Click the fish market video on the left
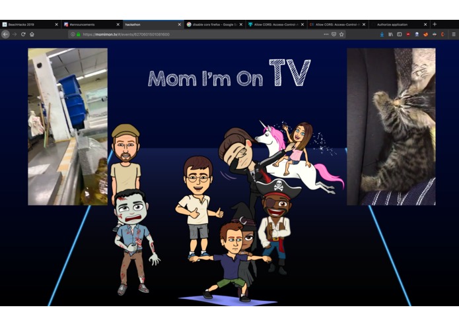459x326 pixels. (x=67, y=127)
